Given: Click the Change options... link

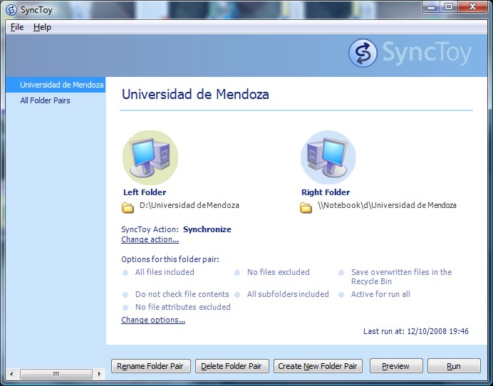Looking at the screenshot, I should [153, 320].
